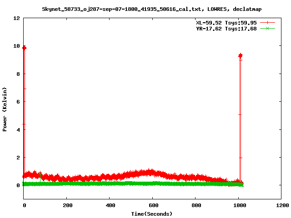
Task: Click y-axis tick label 4
Action: point(18,130)
